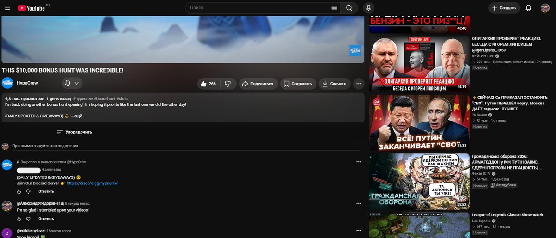Open the hamburger guide menu

[7, 8]
